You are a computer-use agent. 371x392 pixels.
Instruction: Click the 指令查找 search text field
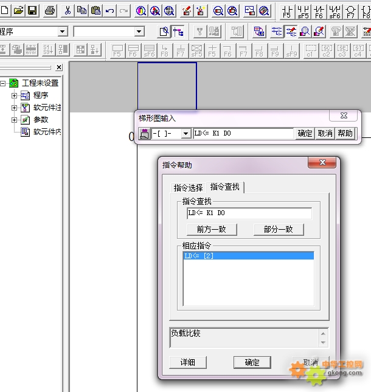click(x=249, y=213)
